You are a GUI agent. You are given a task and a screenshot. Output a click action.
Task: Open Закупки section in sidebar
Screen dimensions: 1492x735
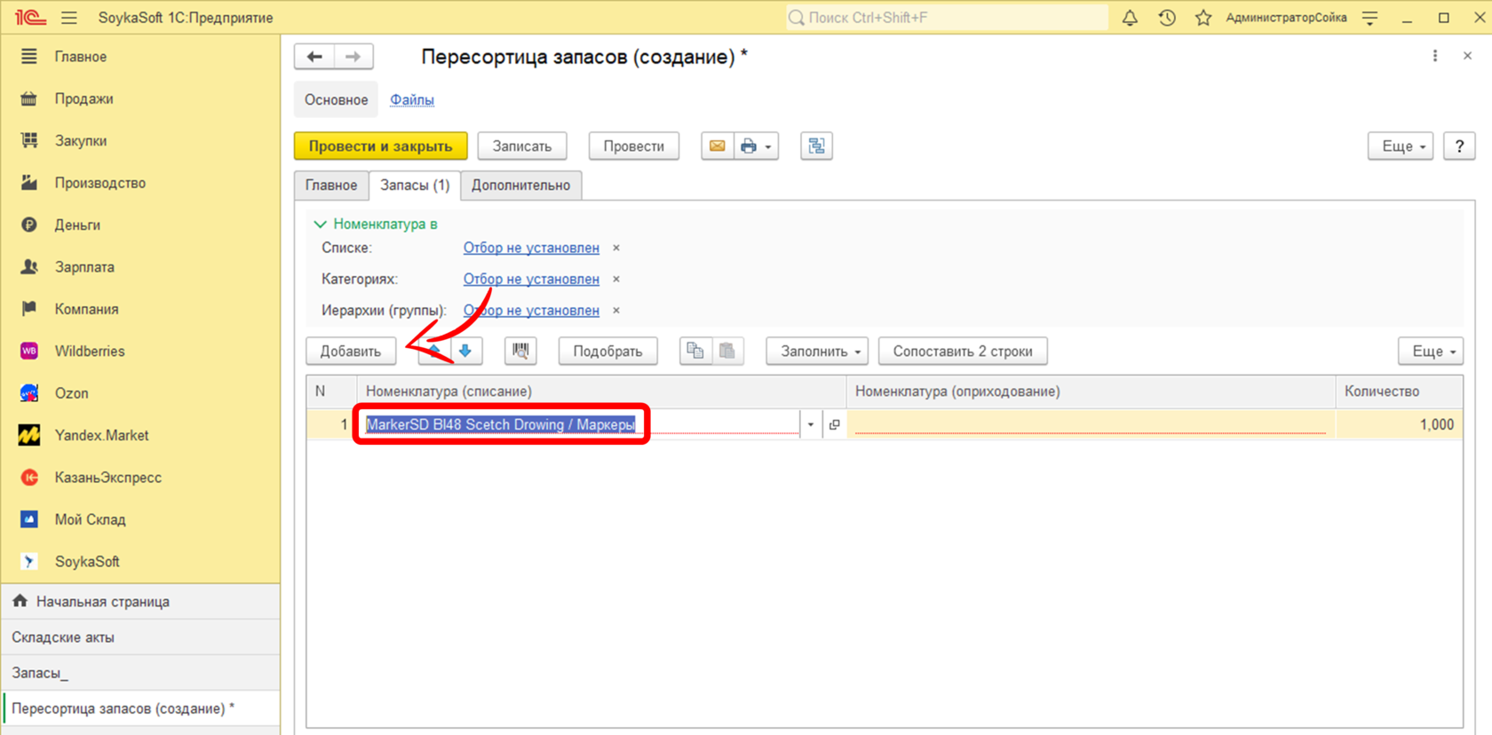[81, 141]
